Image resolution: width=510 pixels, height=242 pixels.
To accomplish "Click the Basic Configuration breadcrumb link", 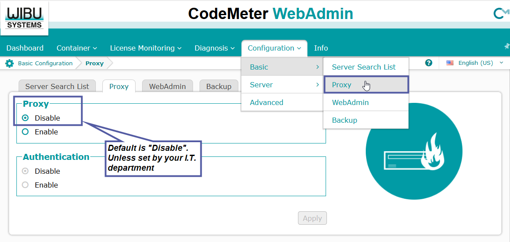I will tap(45, 63).
